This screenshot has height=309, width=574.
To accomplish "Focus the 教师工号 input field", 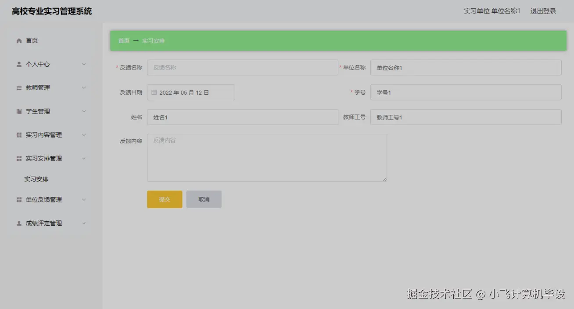I will [466, 117].
